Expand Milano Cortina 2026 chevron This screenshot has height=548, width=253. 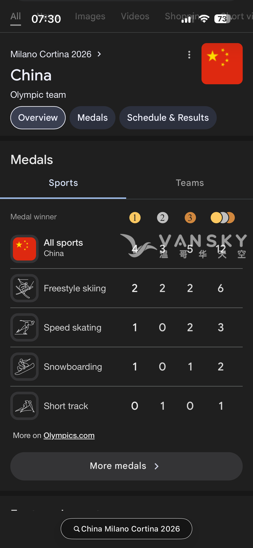coord(99,54)
